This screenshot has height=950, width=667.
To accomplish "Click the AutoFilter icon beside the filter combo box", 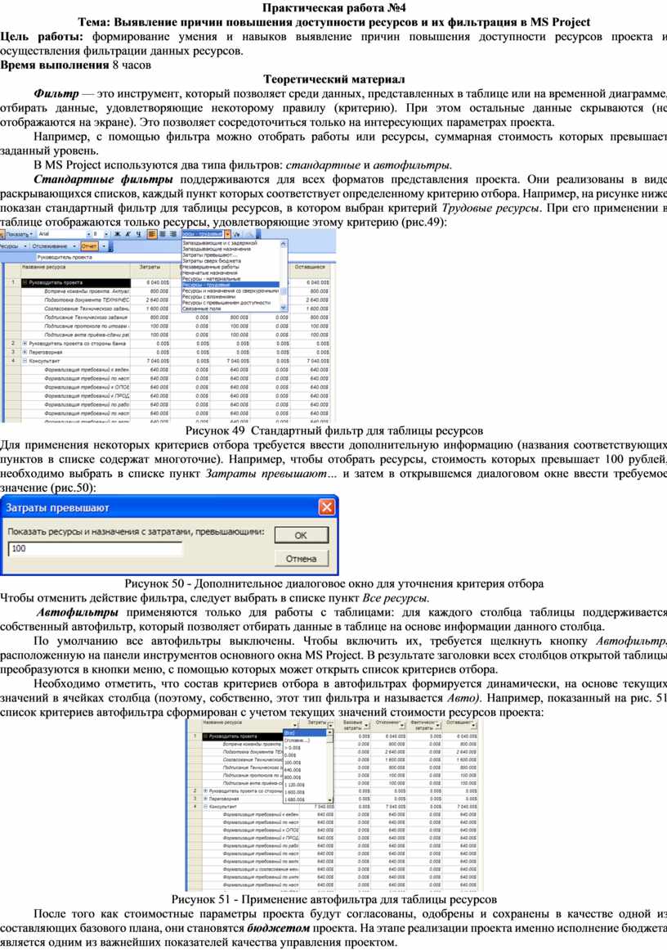I will 237,234.
